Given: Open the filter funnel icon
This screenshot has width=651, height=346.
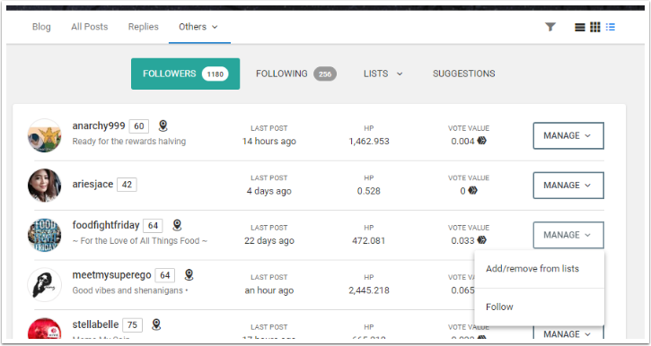Looking at the screenshot, I should tap(550, 27).
